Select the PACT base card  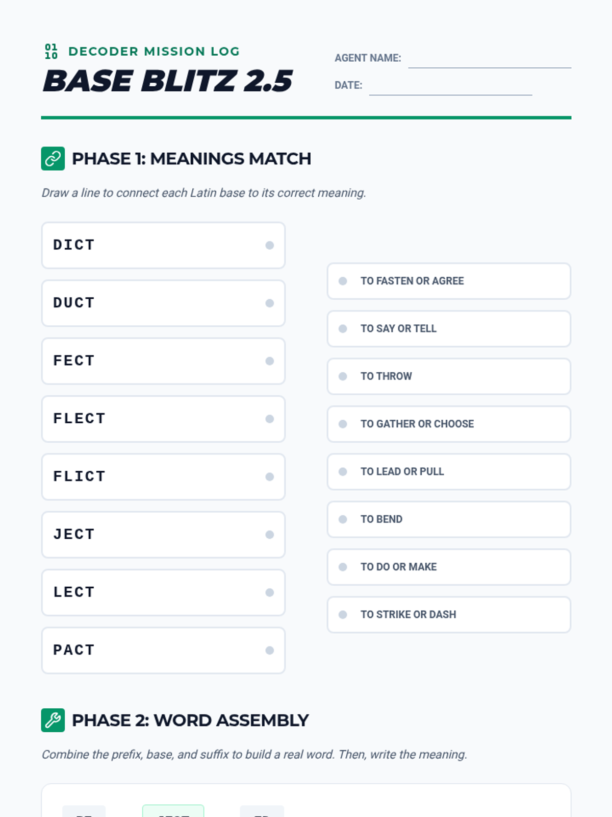(x=163, y=651)
